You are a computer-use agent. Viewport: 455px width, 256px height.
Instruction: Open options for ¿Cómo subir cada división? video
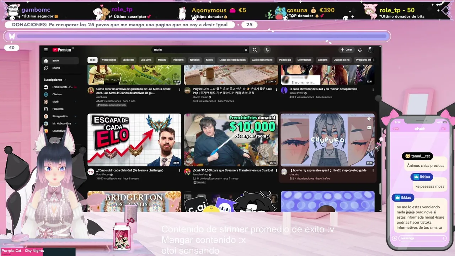click(x=180, y=171)
